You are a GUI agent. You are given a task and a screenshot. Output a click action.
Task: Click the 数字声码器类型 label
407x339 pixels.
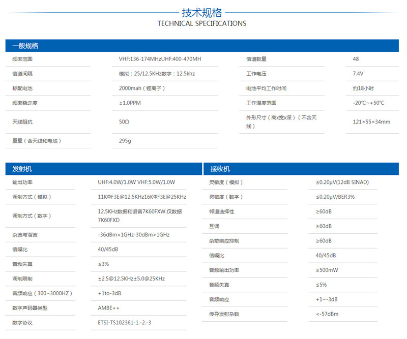(x=30, y=308)
